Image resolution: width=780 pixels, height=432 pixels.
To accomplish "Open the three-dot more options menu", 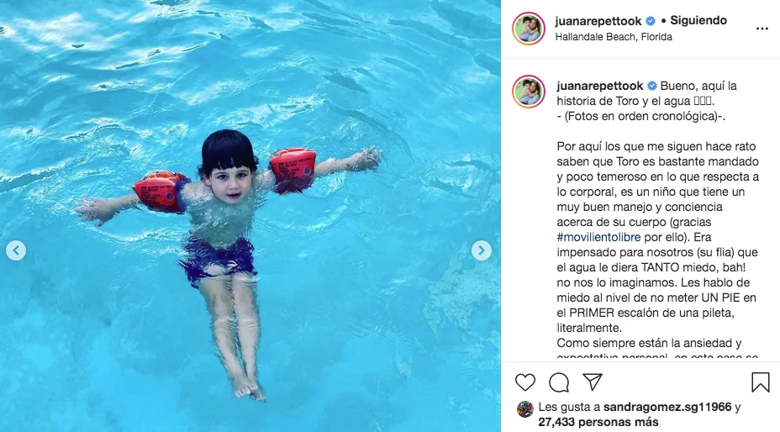I will coord(762,29).
